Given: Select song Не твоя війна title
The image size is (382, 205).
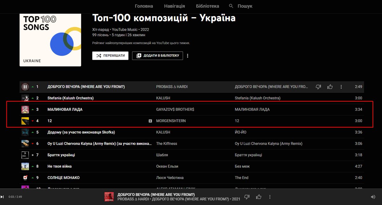Looking at the screenshot, I should (60, 166).
